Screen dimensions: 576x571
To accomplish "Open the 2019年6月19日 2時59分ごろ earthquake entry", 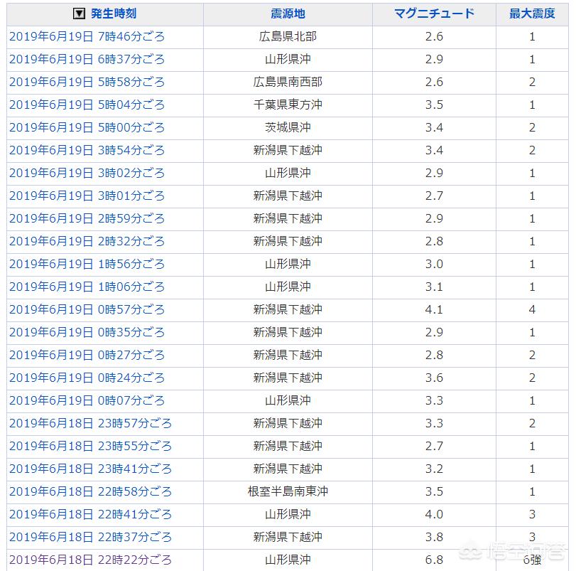I will pyautogui.click(x=87, y=219).
